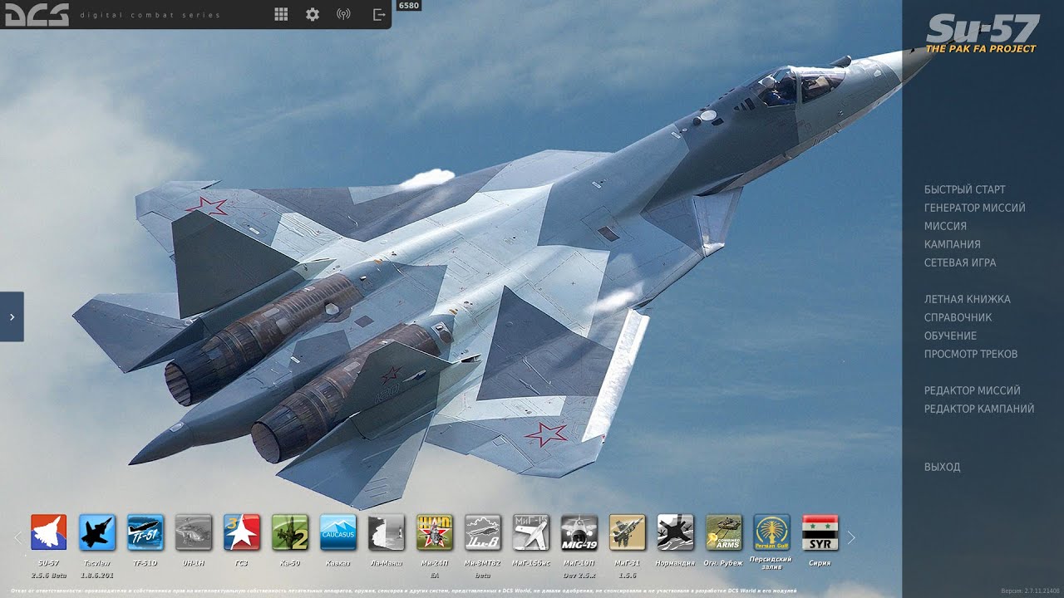
Task: Open the Combined Arms (Огн. Рубеж) icon
Action: 723,532
